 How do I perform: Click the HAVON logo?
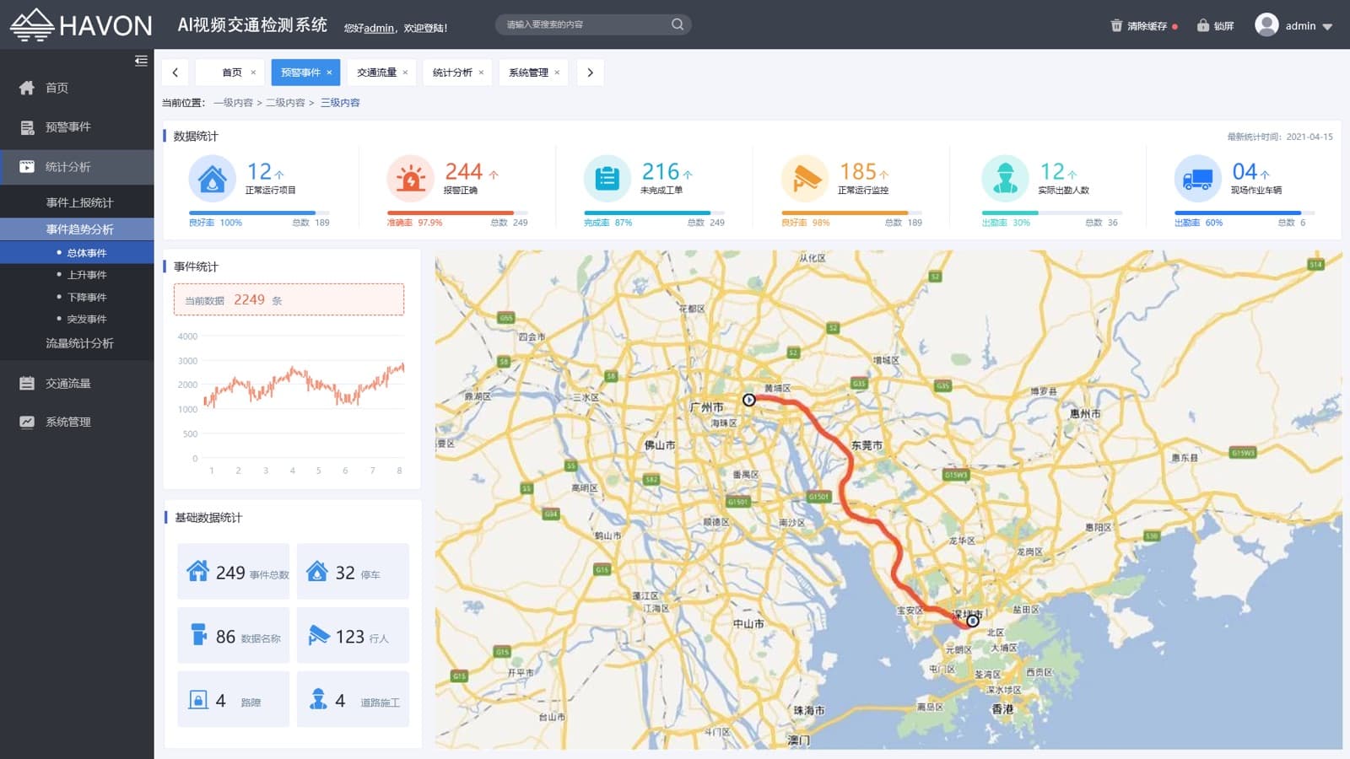pyautogui.click(x=81, y=25)
